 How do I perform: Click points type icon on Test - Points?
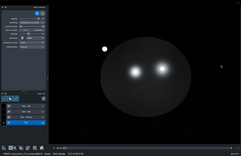(x=43, y=117)
